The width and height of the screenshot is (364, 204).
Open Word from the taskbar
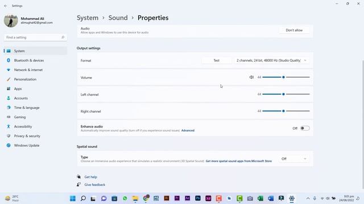coord(271,198)
